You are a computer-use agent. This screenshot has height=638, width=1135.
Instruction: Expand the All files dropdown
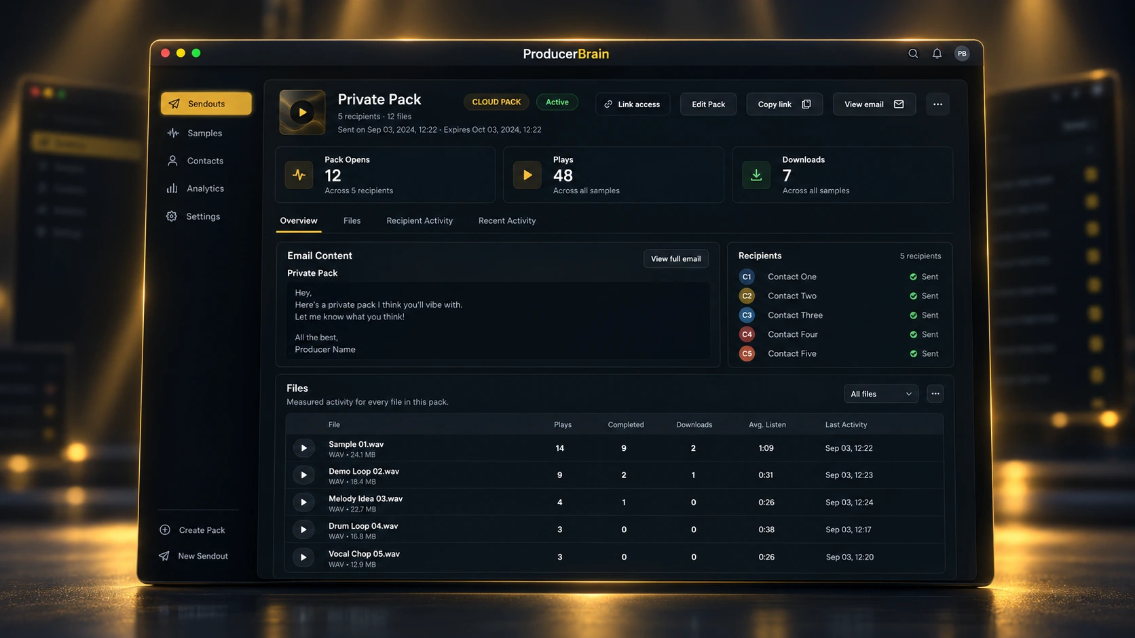(x=880, y=394)
